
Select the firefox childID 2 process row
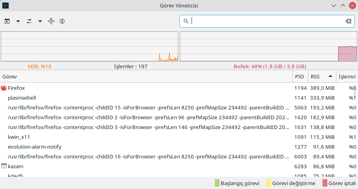[178, 117]
